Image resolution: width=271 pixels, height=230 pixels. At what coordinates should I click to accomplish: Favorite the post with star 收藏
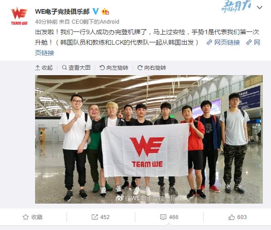coord(33,217)
